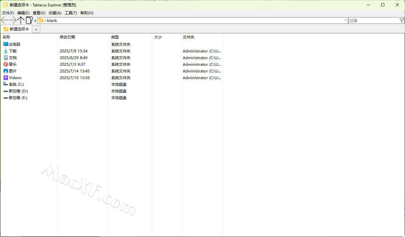The width and height of the screenshot is (405, 237).
Task: Open the 收藏(A) menu
Action: coord(55,13)
